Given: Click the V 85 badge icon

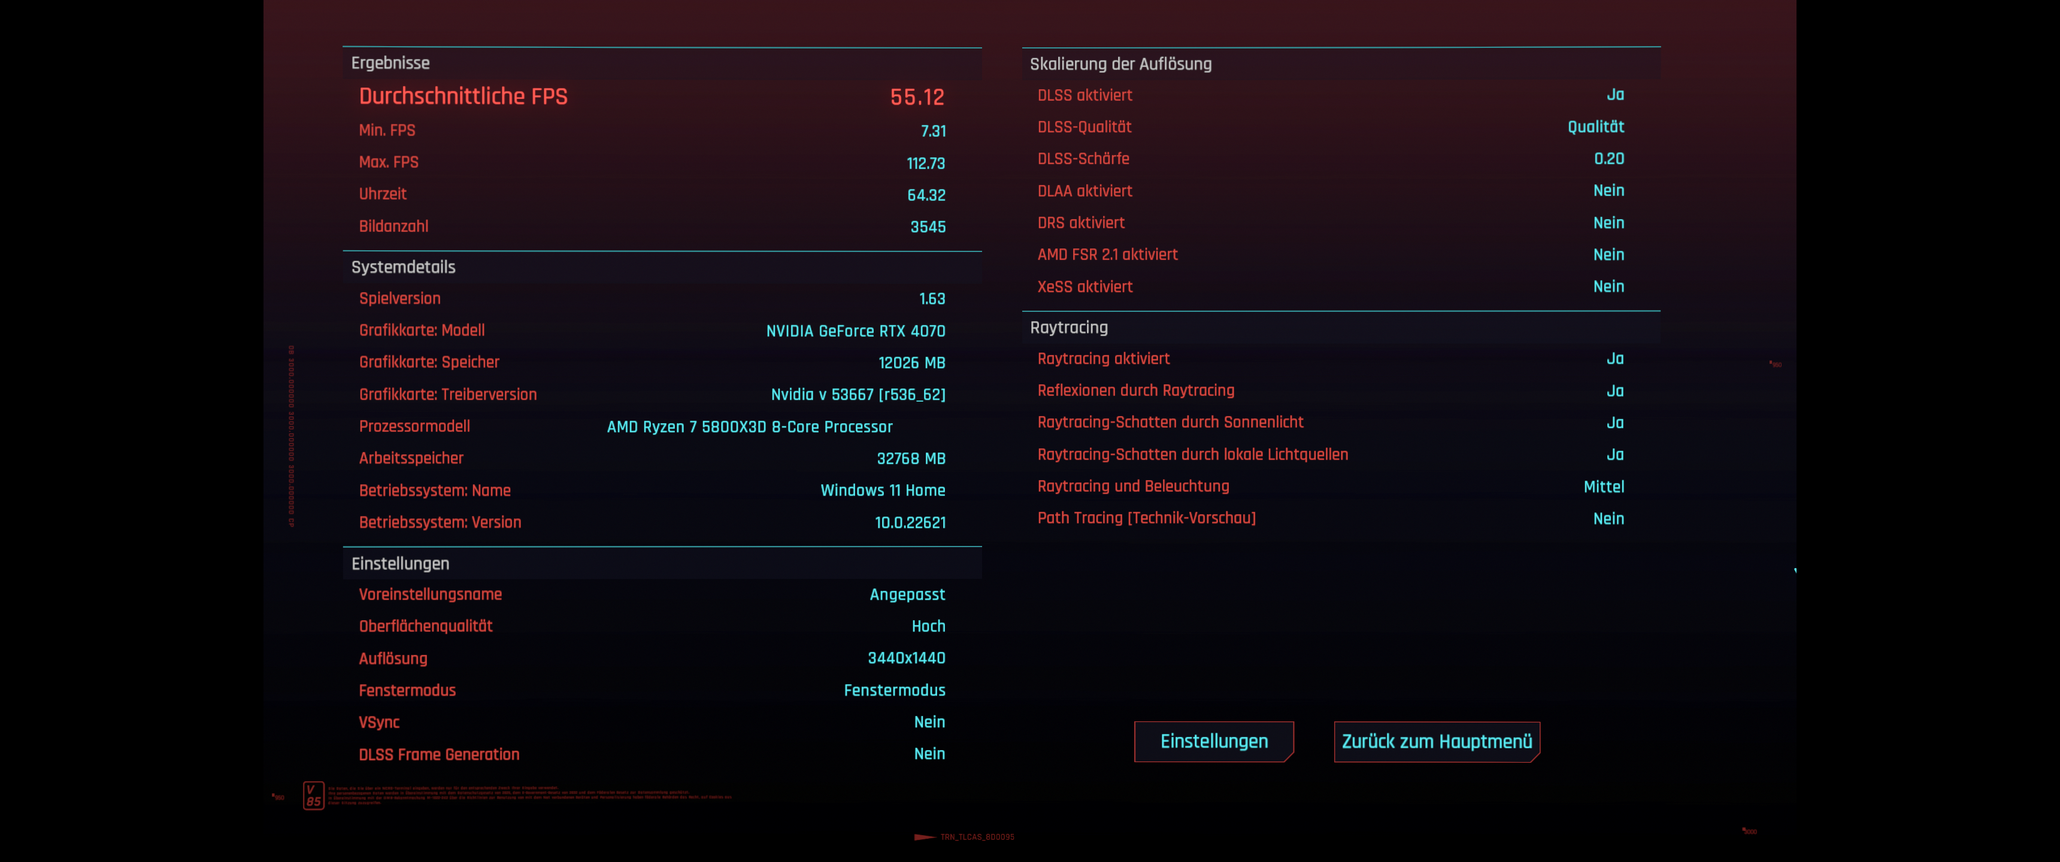Looking at the screenshot, I should tap(313, 796).
